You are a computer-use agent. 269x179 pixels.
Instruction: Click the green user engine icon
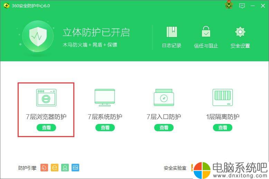(65, 168)
